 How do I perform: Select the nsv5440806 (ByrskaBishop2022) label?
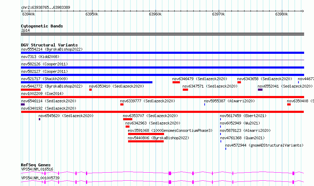tap(158, 138)
